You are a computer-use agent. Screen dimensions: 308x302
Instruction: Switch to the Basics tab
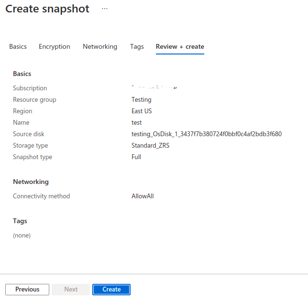pyautogui.click(x=18, y=46)
